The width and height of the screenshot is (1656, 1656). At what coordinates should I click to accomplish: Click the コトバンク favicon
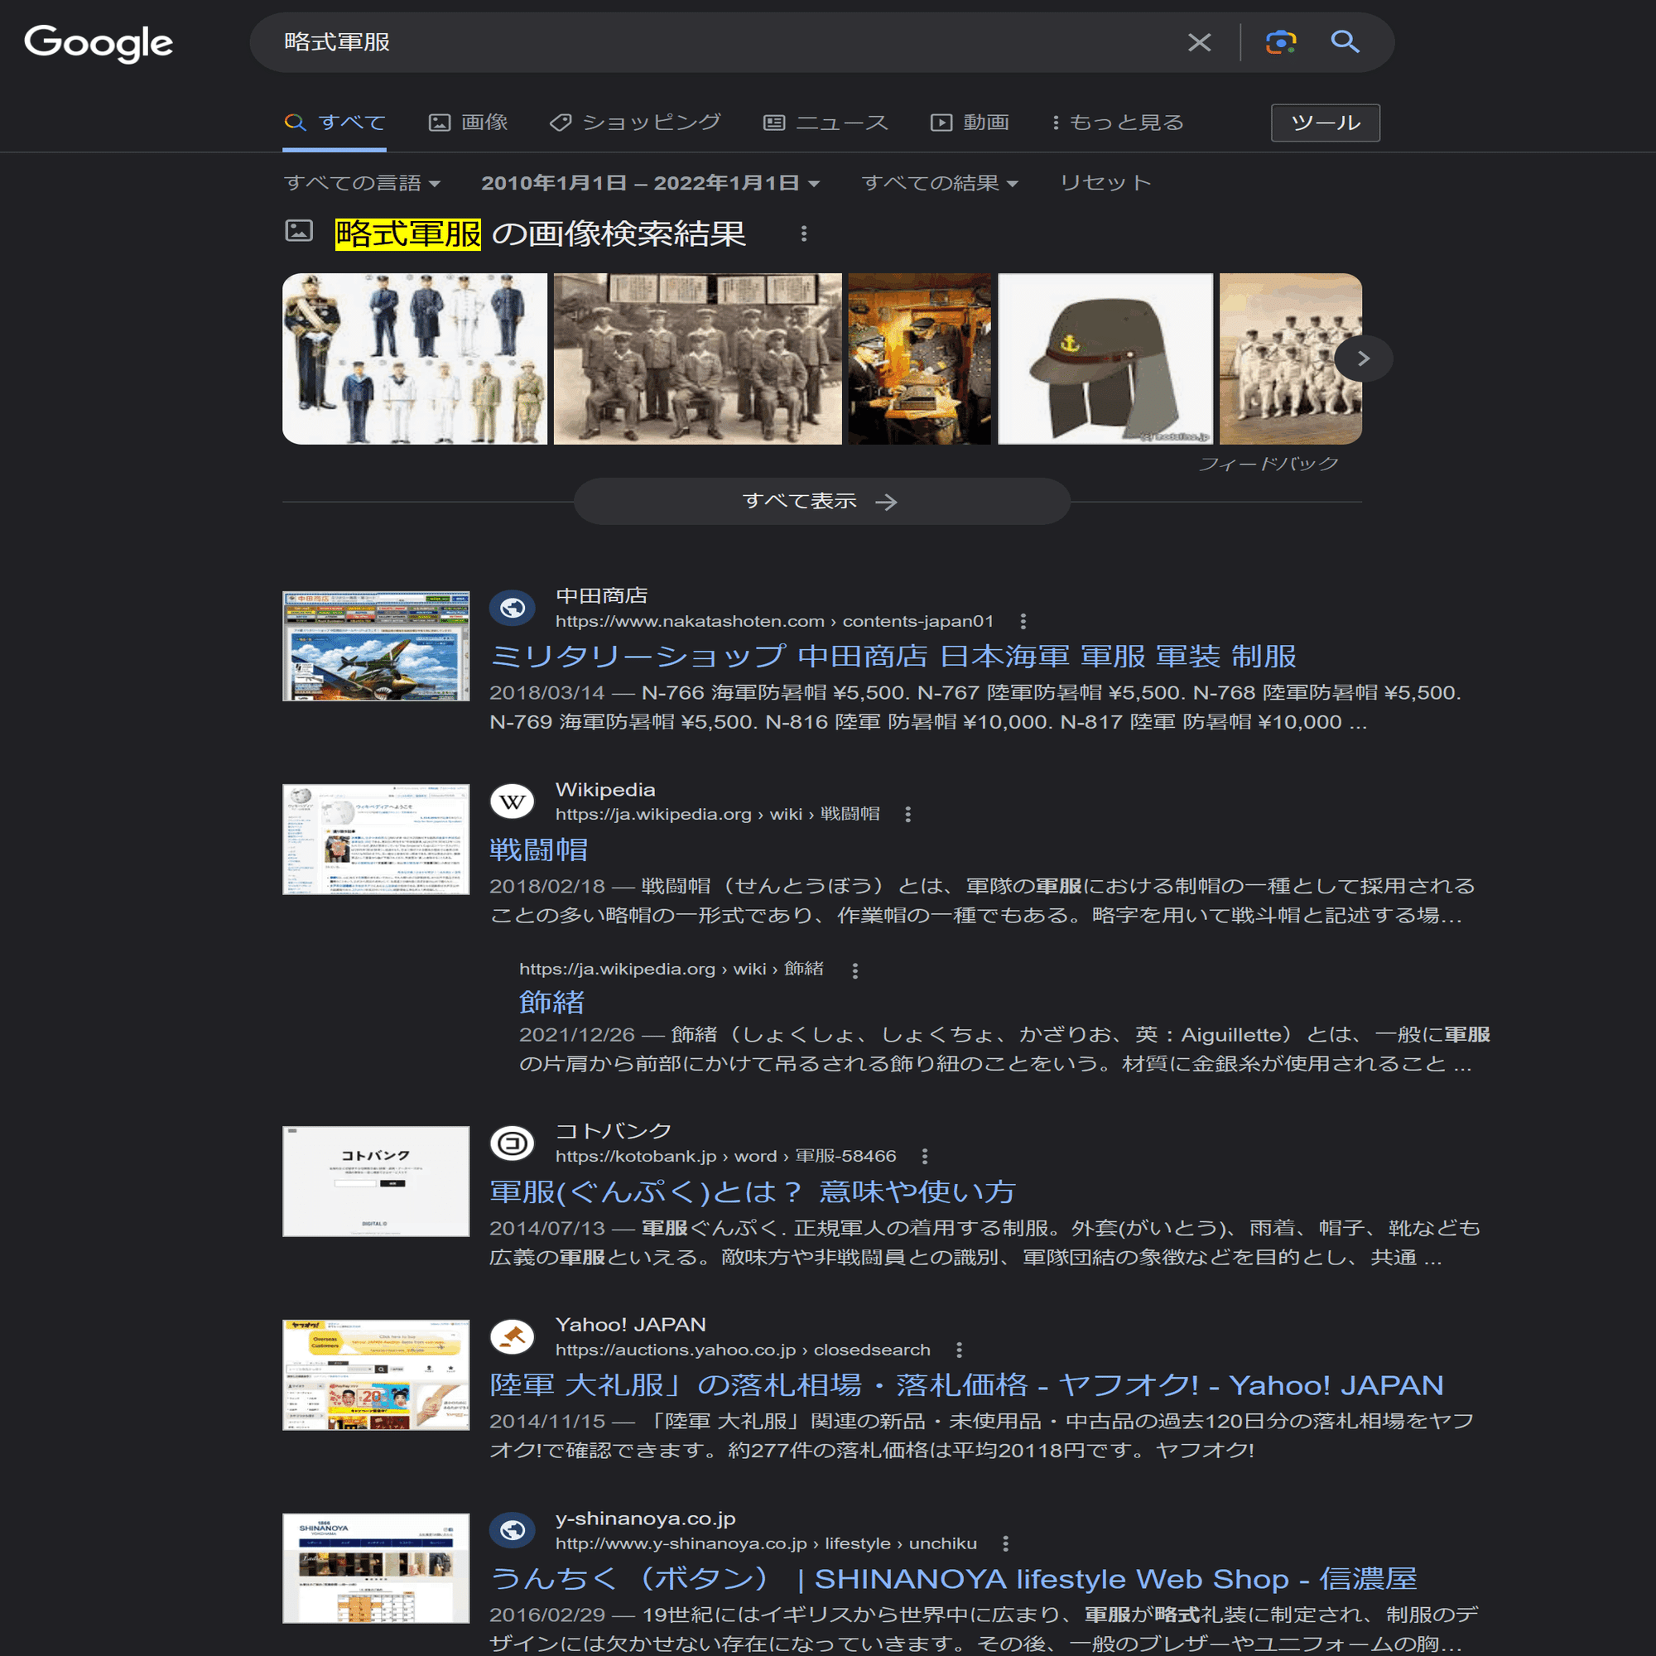[x=512, y=1143]
